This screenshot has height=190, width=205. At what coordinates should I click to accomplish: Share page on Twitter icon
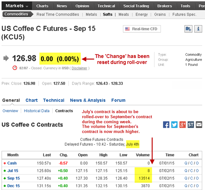click(174, 125)
